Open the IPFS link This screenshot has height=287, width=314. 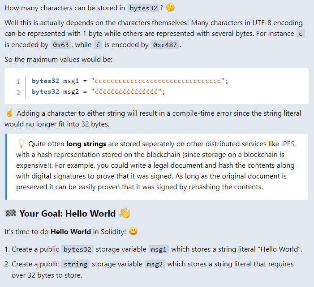[x=288, y=144]
